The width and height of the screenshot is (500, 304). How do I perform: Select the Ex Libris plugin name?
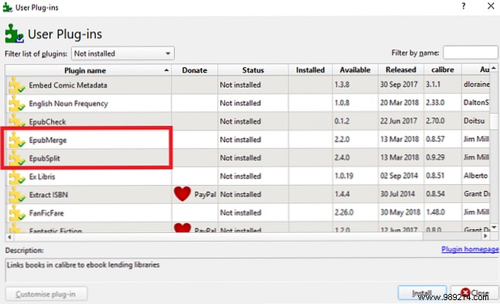tap(42, 176)
